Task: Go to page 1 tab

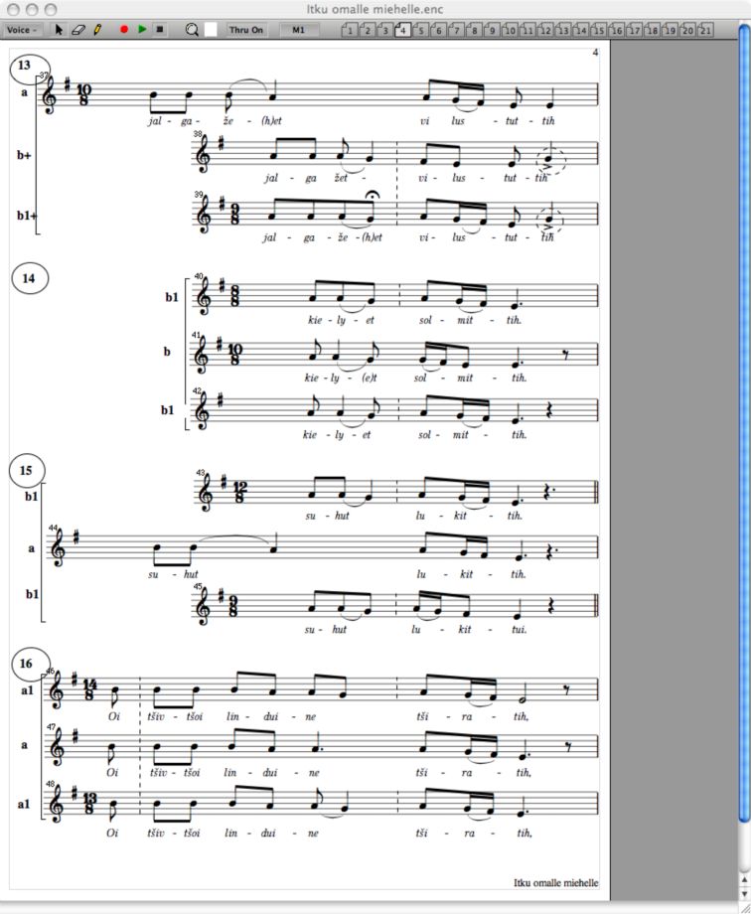Action: (349, 30)
